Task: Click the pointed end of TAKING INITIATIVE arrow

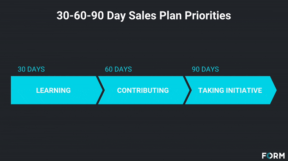Action: pos(275,90)
